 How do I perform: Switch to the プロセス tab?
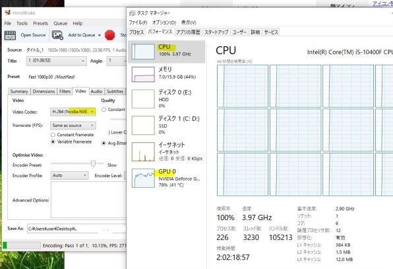[x=136, y=32]
